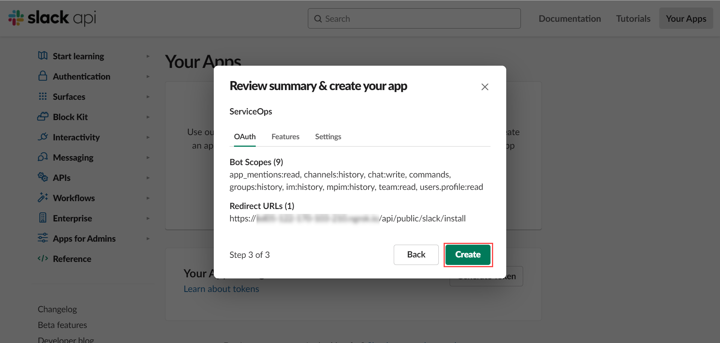Open Reference via the code brackets icon
This screenshot has height=343, width=720.
pos(43,259)
